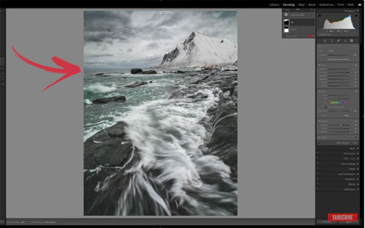The height and width of the screenshot is (228, 365).
Task: Select the Red Eye tool icon
Action: click(345, 41)
